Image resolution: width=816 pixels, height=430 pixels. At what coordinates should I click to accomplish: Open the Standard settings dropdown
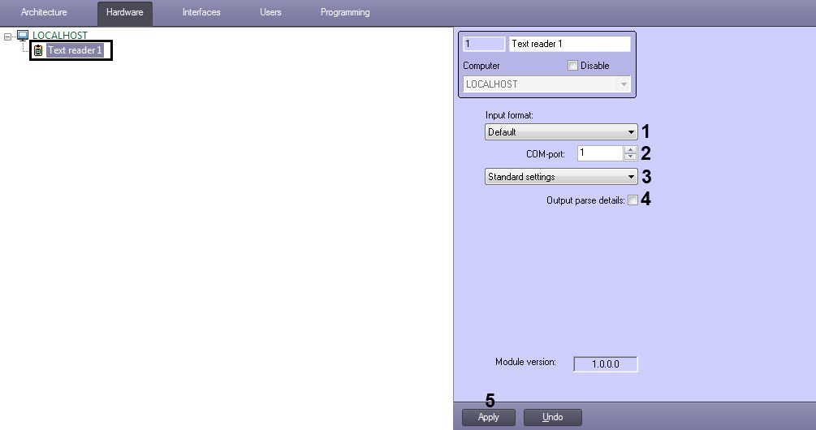point(561,177)
